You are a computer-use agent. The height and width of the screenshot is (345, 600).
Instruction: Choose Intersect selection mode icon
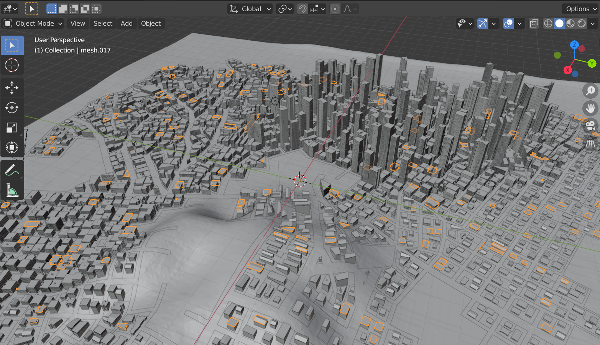(96, 8)
